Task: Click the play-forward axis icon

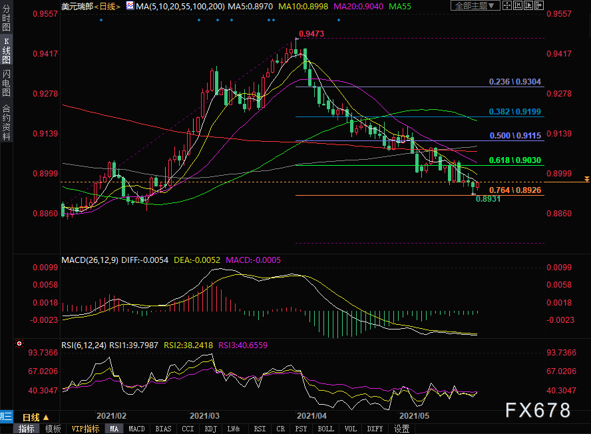Action: [x=528, y=5]
